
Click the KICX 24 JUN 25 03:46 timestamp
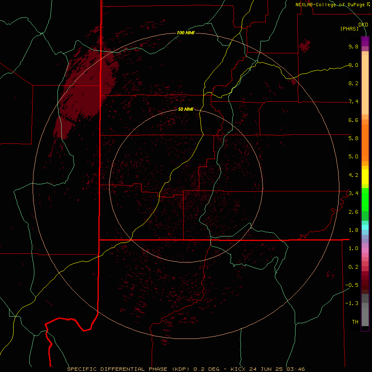[267, 369]
